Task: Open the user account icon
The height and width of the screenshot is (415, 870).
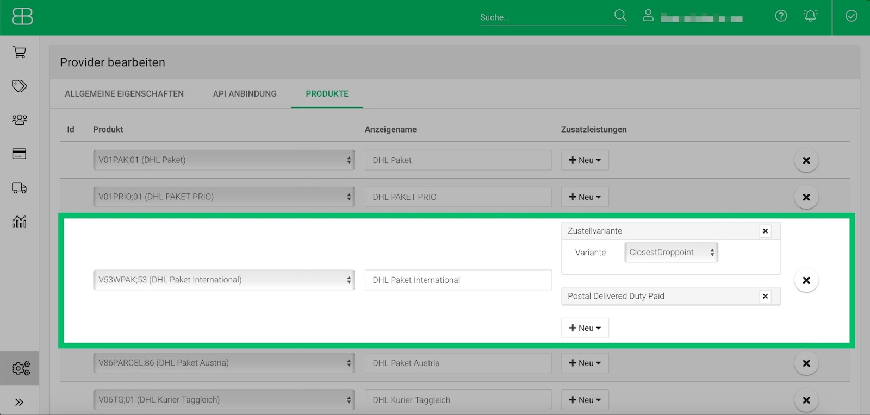Action: pyautogui.click(x=648, y=15)
